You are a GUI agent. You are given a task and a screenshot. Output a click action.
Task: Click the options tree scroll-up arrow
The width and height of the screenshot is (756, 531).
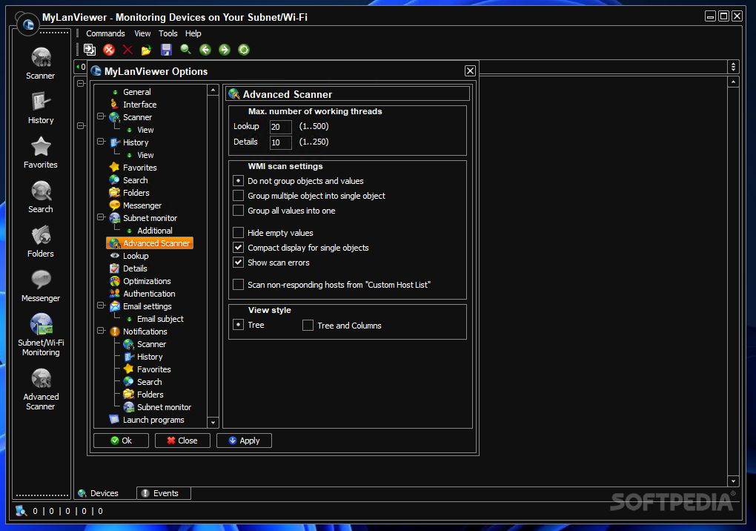tap(213, 90)
